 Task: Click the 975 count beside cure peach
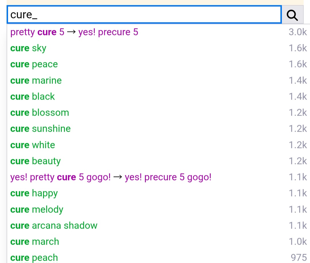point(299,258)
